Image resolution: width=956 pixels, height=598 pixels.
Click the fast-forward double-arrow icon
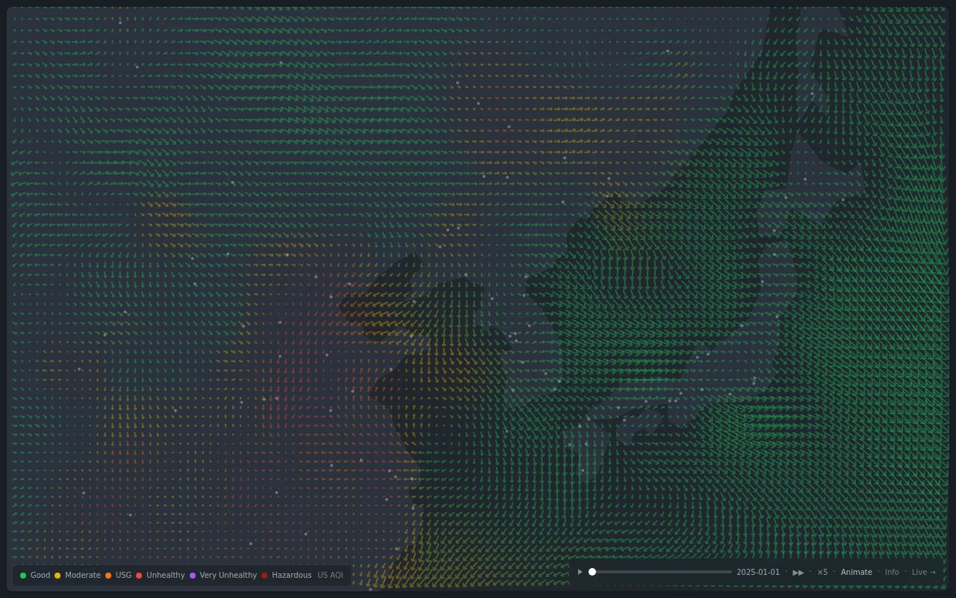tap(798, 573)
